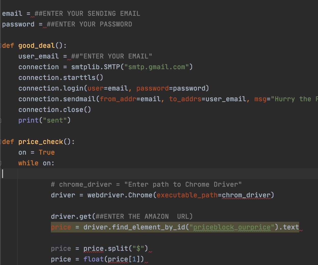
Task: Click the price_check function name
Action: point(40,142)
